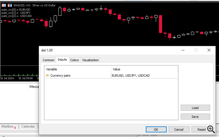Click the 'ab' string type icon

click(47, 75)
